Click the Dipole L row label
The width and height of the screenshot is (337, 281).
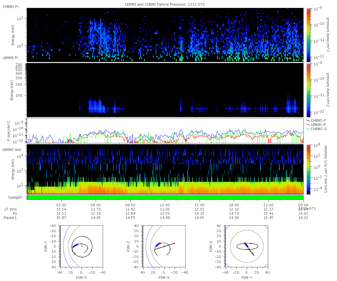10,218
